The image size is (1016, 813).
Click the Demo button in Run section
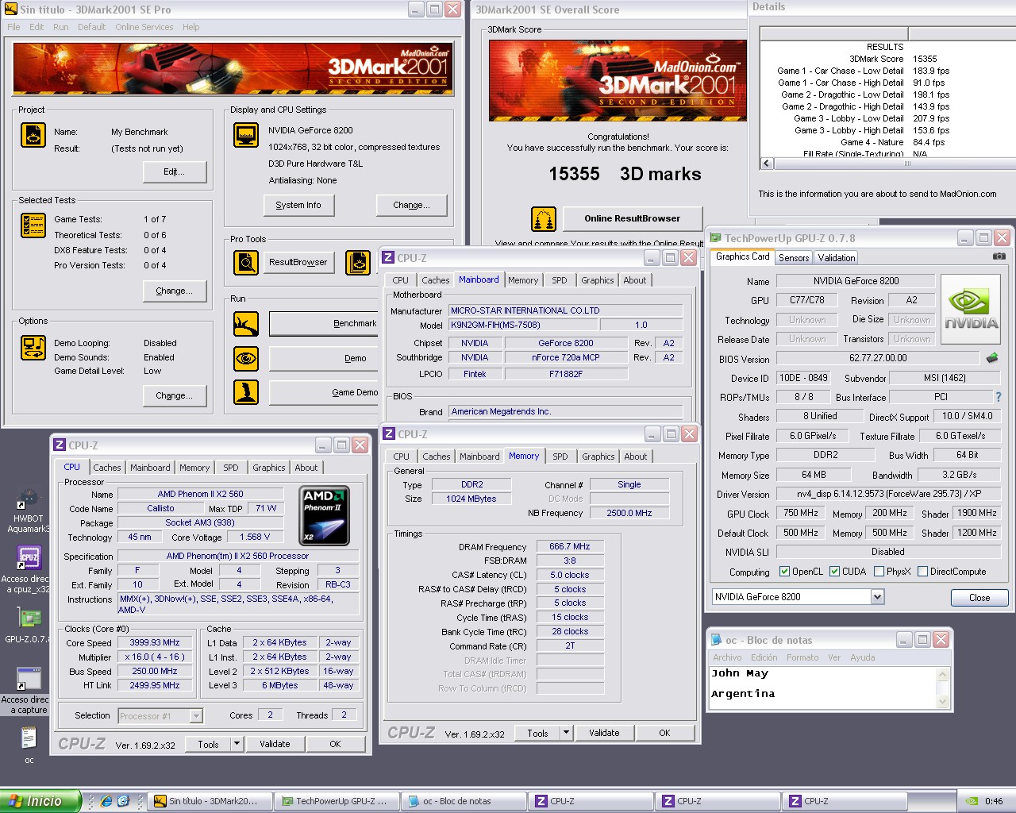tap(324, 359)
